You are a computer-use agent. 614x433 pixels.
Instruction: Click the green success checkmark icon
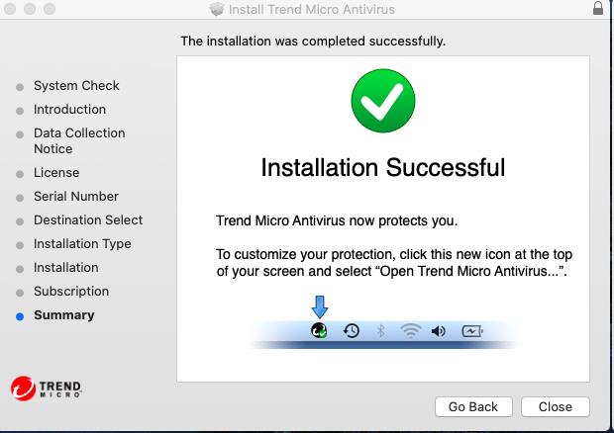pyautogui.click(x=382, y=101)
